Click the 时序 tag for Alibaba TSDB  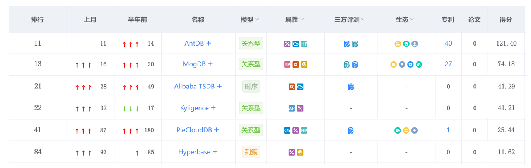click(251, 87)
